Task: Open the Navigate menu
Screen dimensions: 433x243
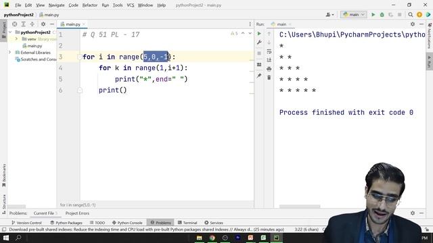Action: (56, 5)
